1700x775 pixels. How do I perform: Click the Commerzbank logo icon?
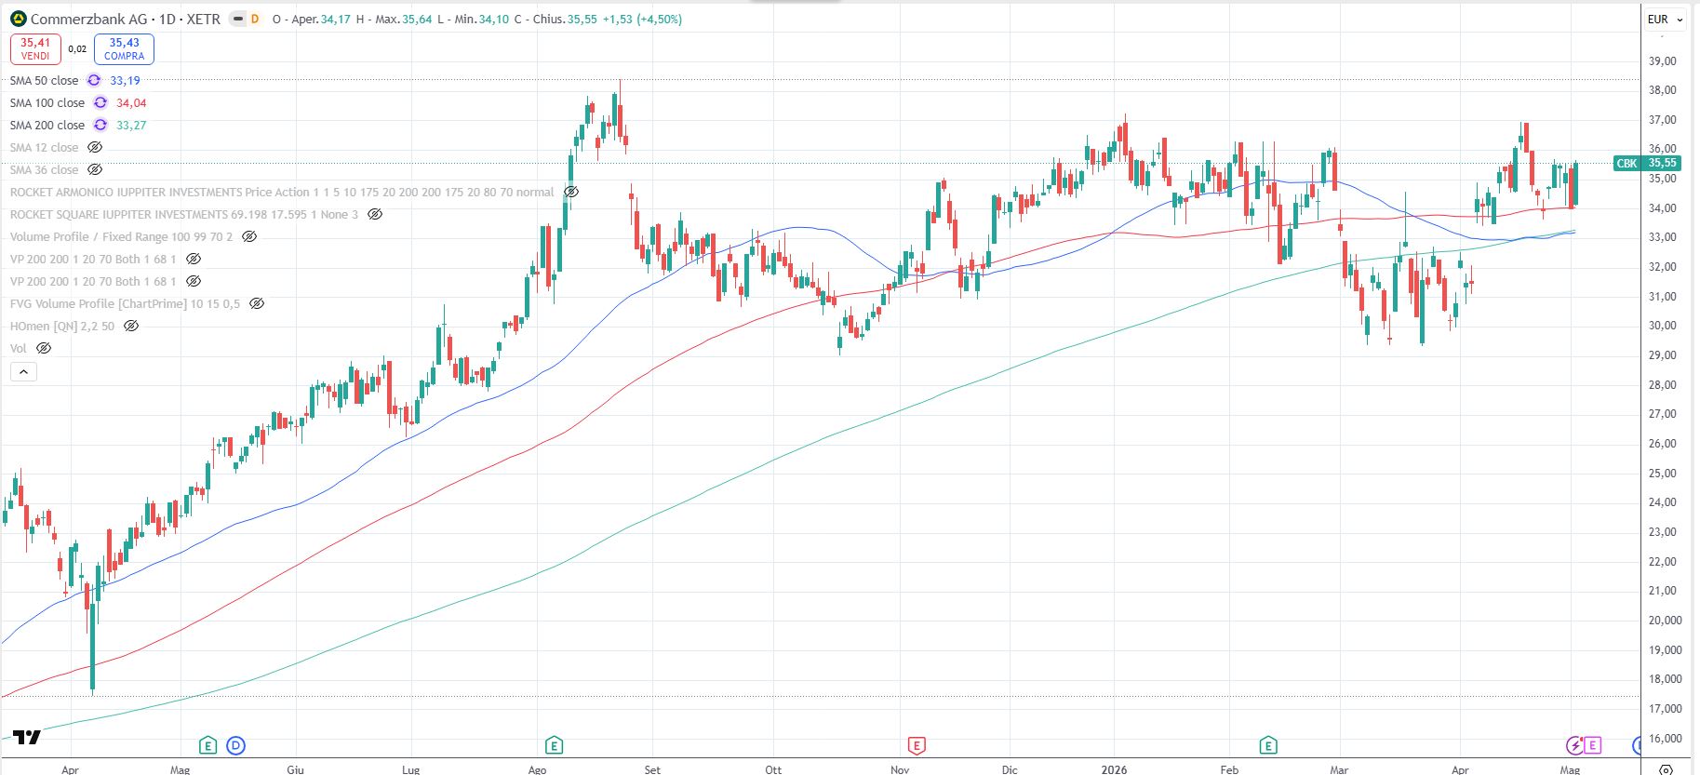tap(19, 19)
